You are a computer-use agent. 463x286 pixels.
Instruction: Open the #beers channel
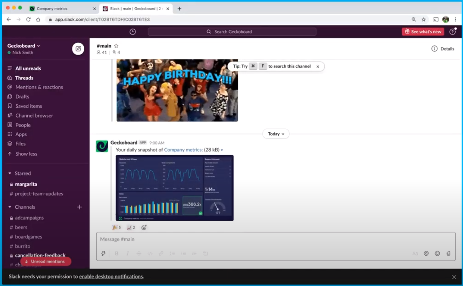click(x=21, y=227)
